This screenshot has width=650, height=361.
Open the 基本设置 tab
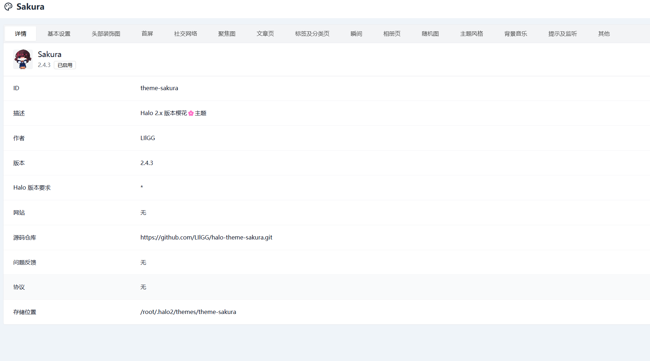click(59, 34)
